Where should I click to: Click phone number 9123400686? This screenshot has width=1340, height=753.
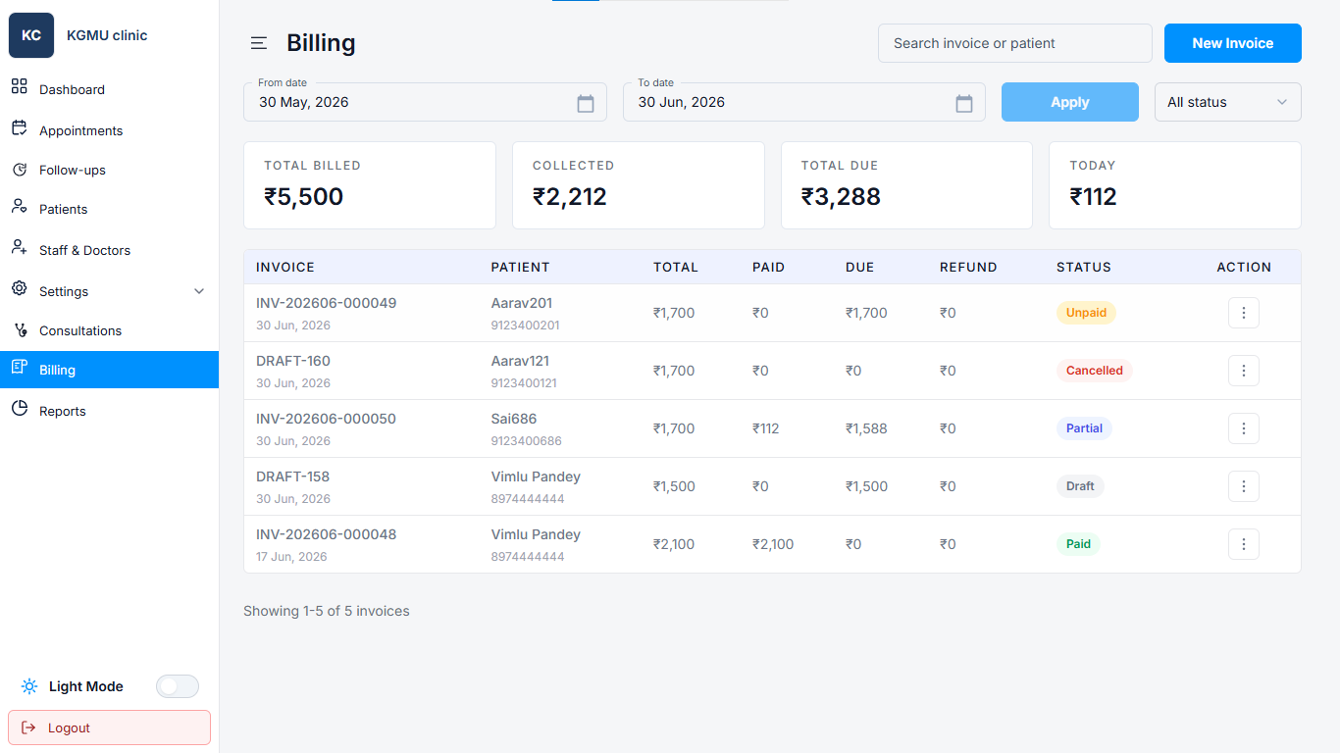point(527,441)
